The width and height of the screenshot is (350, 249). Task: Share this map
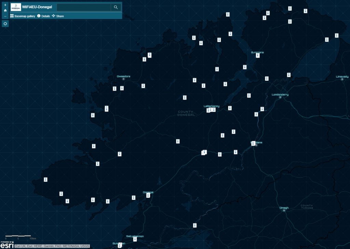(58, 16)
